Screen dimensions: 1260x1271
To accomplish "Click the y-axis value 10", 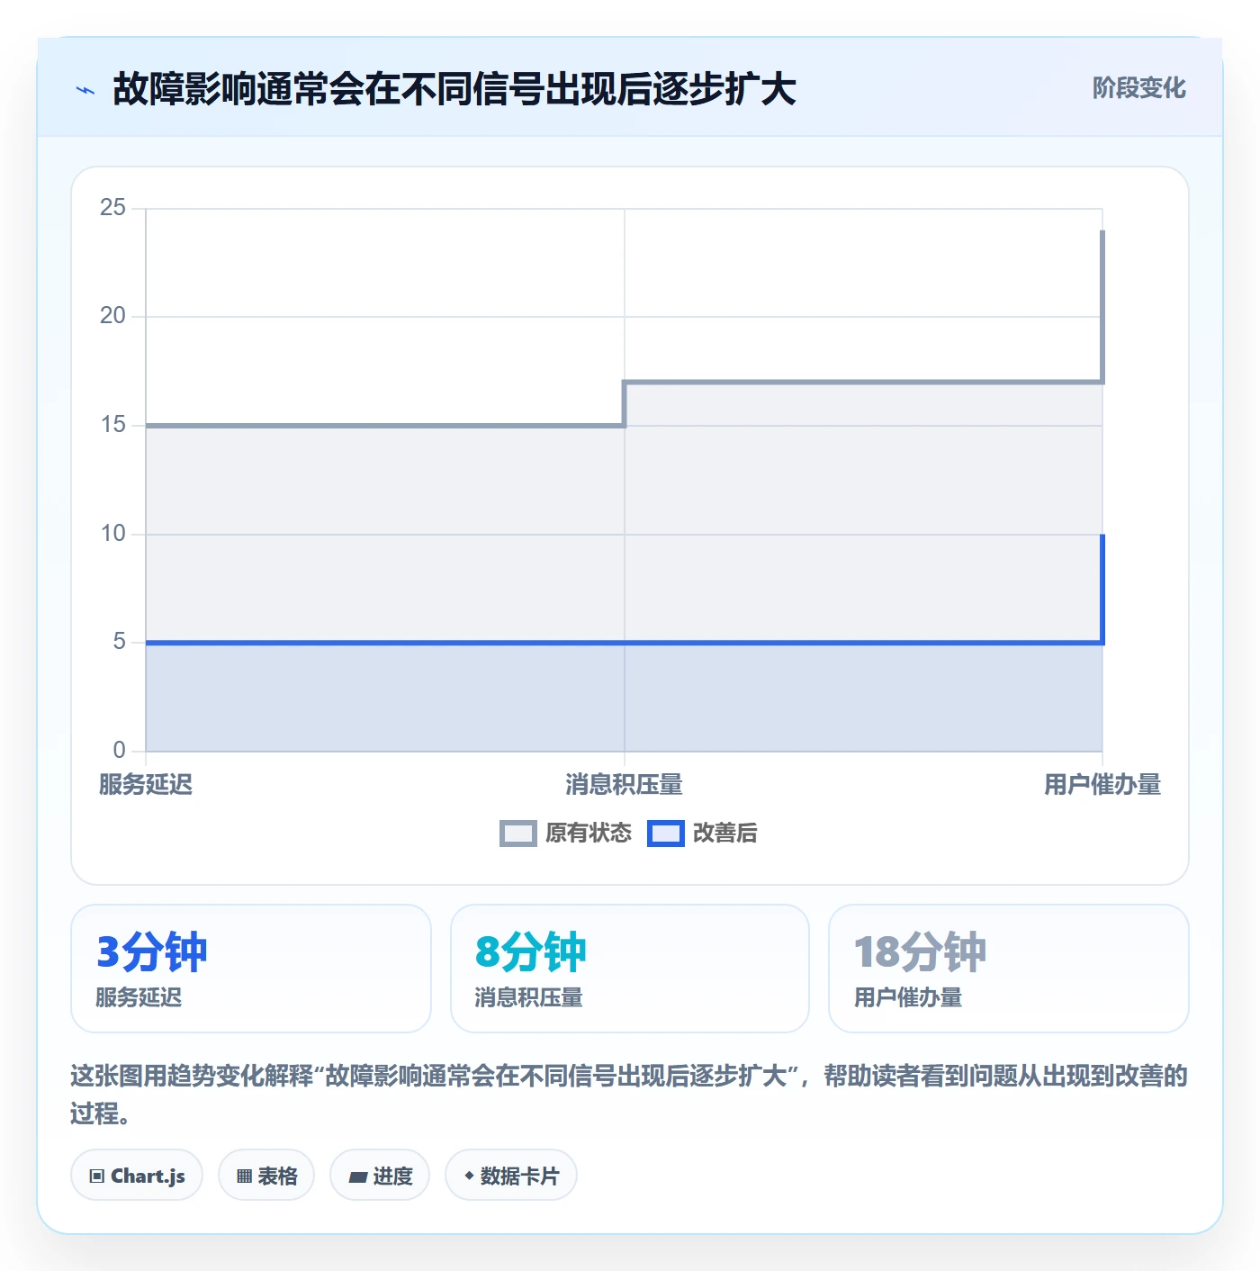I will point(113,534).
